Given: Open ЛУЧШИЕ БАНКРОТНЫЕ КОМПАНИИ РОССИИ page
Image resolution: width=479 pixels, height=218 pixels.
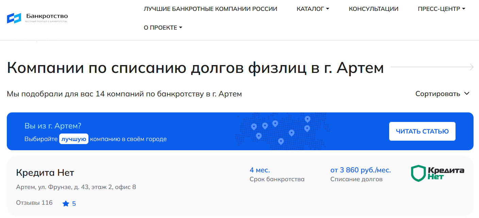Looking at the screenshot, I should point(210,9).
